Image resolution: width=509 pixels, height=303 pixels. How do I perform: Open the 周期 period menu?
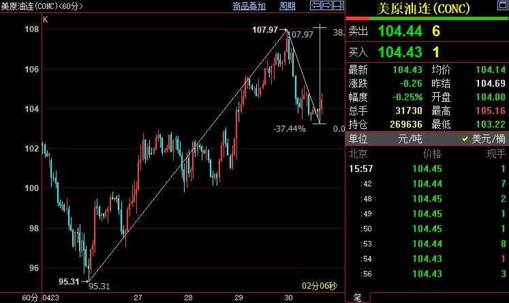[x=288, y=6]
